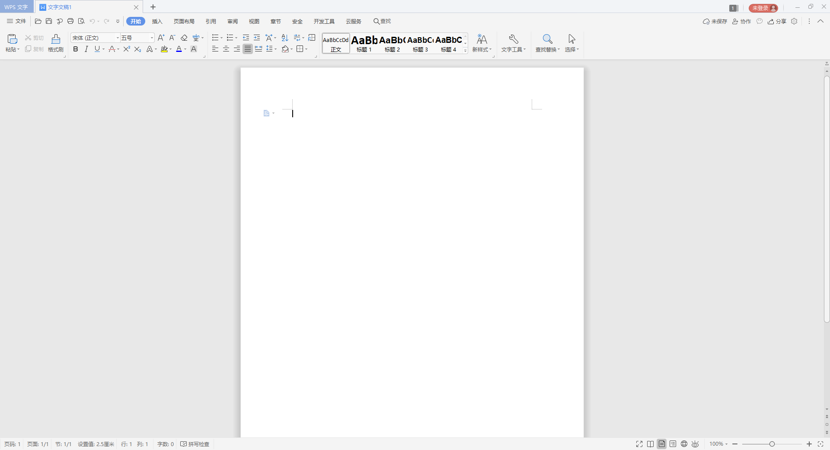The image size is (830, 450).
Task: Click the Paste clipboard icon
Action: click(13, 39)
